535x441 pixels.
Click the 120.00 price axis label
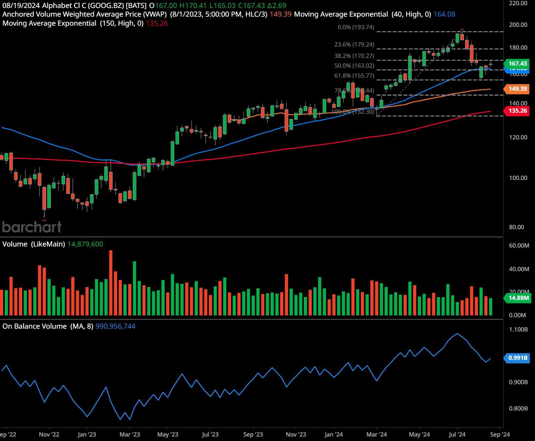[x=518, y=137]
